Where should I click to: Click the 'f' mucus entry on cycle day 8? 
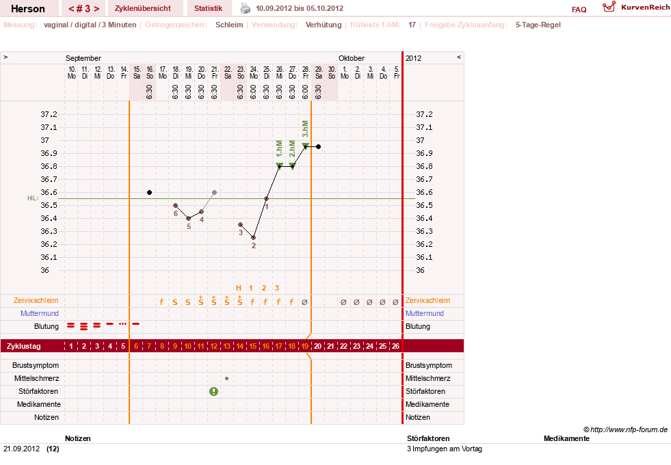click(x=161, y=302)
